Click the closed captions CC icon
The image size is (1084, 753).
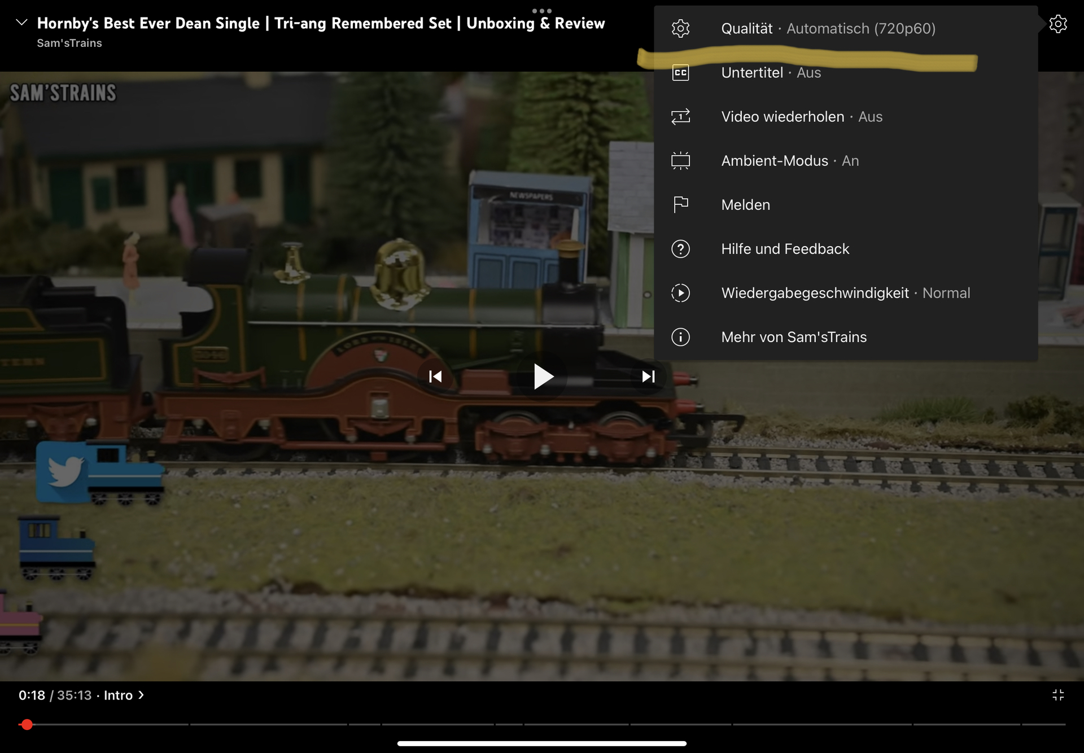point(680,73)
